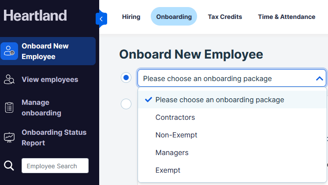The width and height of the screenshot is (328, 185).
Task: Select the onboarding package radio button
Action: [126, 78]
